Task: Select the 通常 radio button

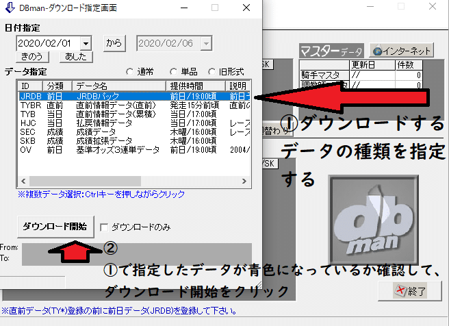Action: (x=130, y=72)
